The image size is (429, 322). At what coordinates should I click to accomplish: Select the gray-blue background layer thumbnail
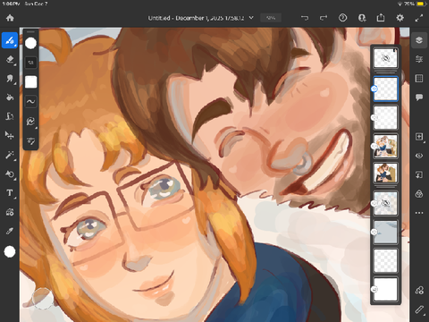pyautogui.click(x=385, y=232)
